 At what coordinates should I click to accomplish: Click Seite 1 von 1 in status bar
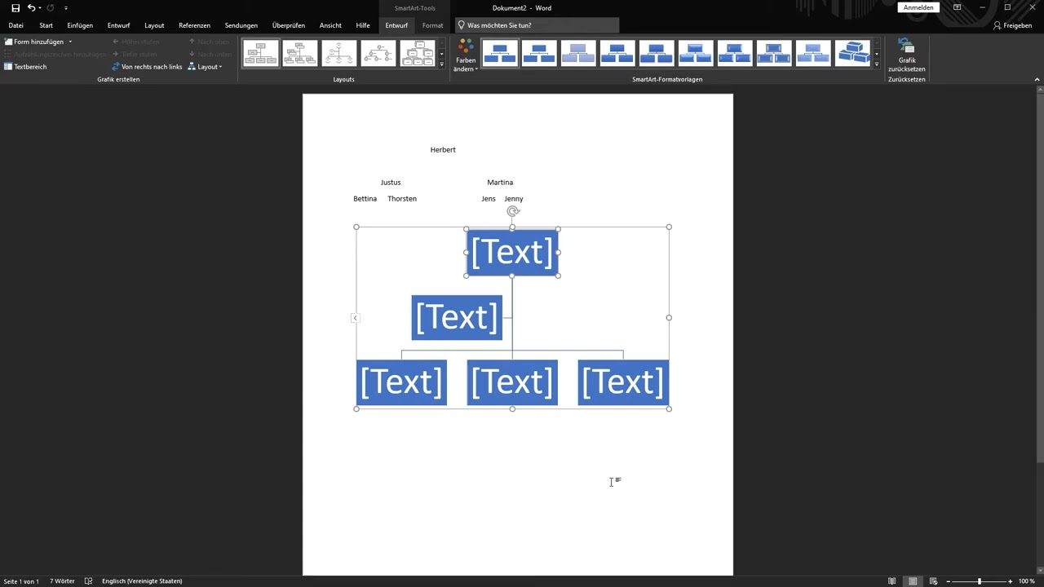pyautogui.click(x=21, y=581)
